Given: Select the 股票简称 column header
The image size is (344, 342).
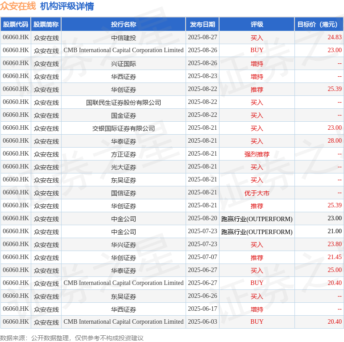Looking at the screenshot, I should tap(46, 25).
